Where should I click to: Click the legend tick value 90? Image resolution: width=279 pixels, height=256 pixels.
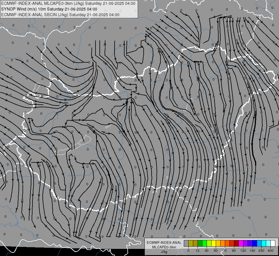[x=234, y=251]
